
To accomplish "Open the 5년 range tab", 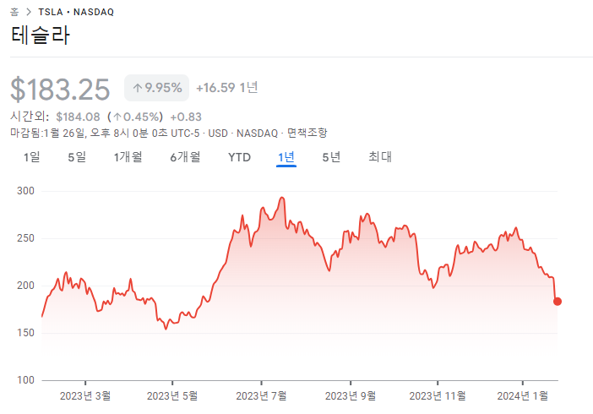I will point(331,157).
